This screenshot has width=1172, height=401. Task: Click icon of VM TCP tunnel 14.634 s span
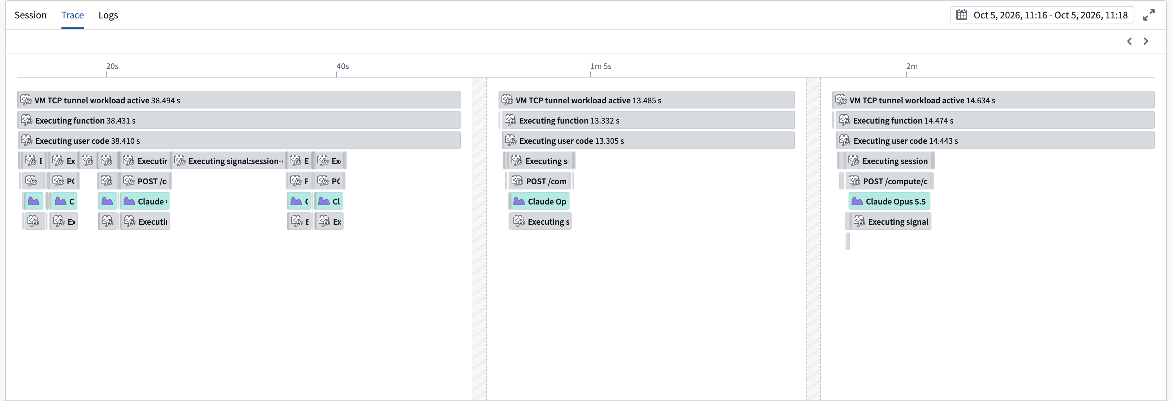841,100
